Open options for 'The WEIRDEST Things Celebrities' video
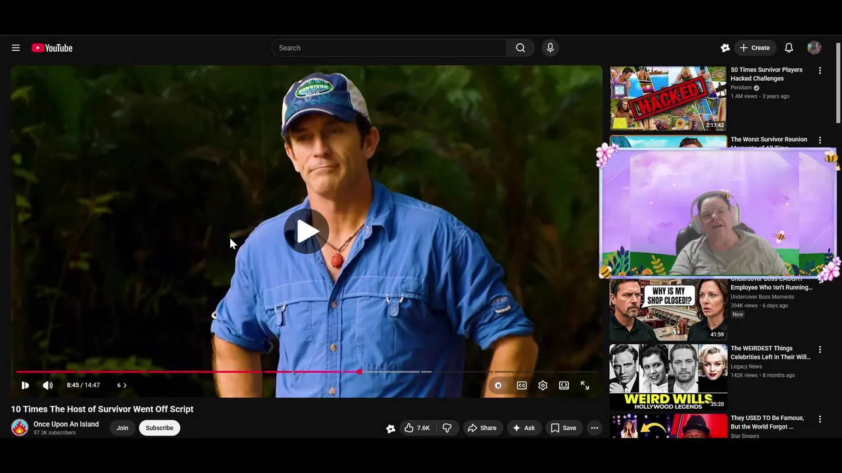The width and height of the screenshot is (842, 473). (820, 349)
